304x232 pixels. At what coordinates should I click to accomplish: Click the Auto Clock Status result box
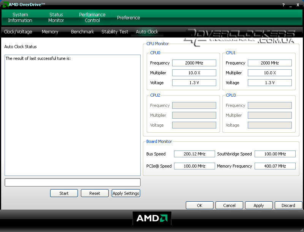[x=73, y=115]
